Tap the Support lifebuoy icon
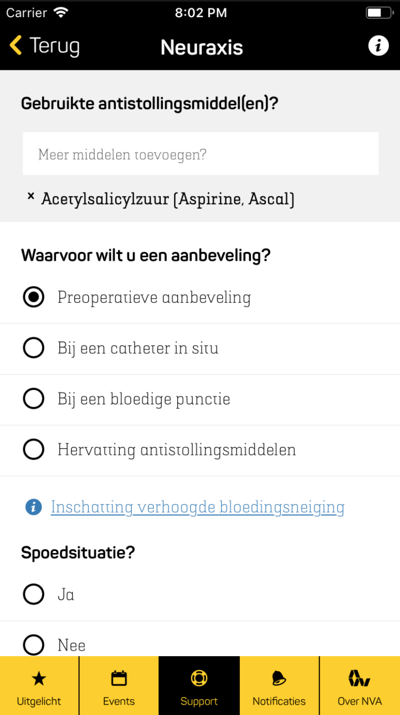Viewport: 400px width, 715px height. point(199,678)
